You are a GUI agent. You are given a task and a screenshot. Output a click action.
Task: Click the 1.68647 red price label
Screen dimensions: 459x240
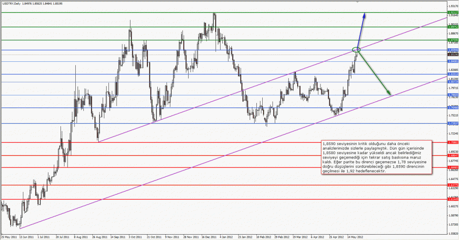(x=453, y=155)
